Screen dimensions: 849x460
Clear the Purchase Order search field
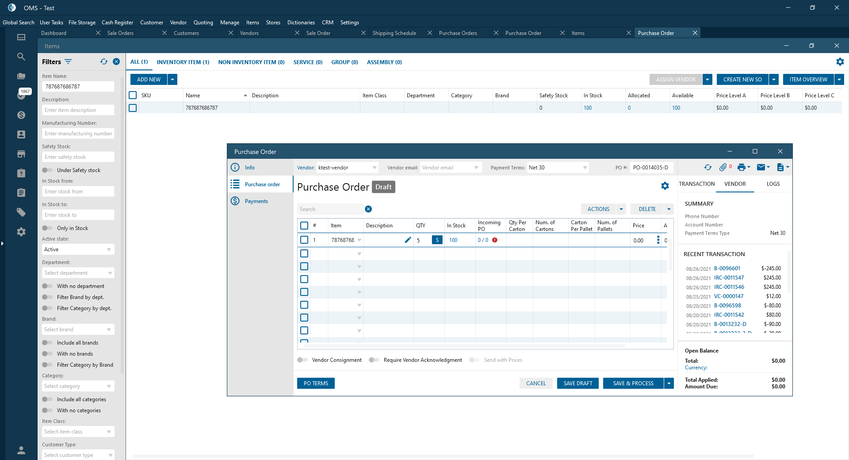click(368, 209)
